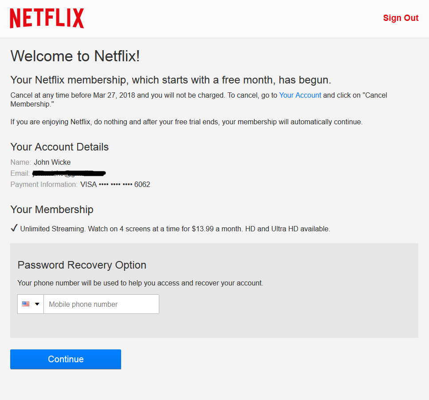429x400 pixels.
Task: Click the name John Wicke
Action: [52, 162]
